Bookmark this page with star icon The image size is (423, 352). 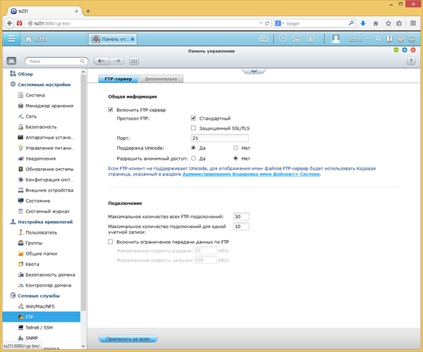click(x=388, y=23)
